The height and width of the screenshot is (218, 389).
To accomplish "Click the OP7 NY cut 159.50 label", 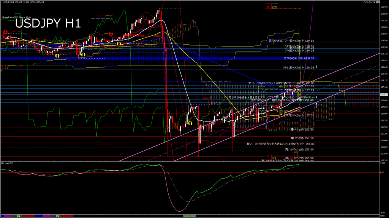I will [x=291, y=41].
